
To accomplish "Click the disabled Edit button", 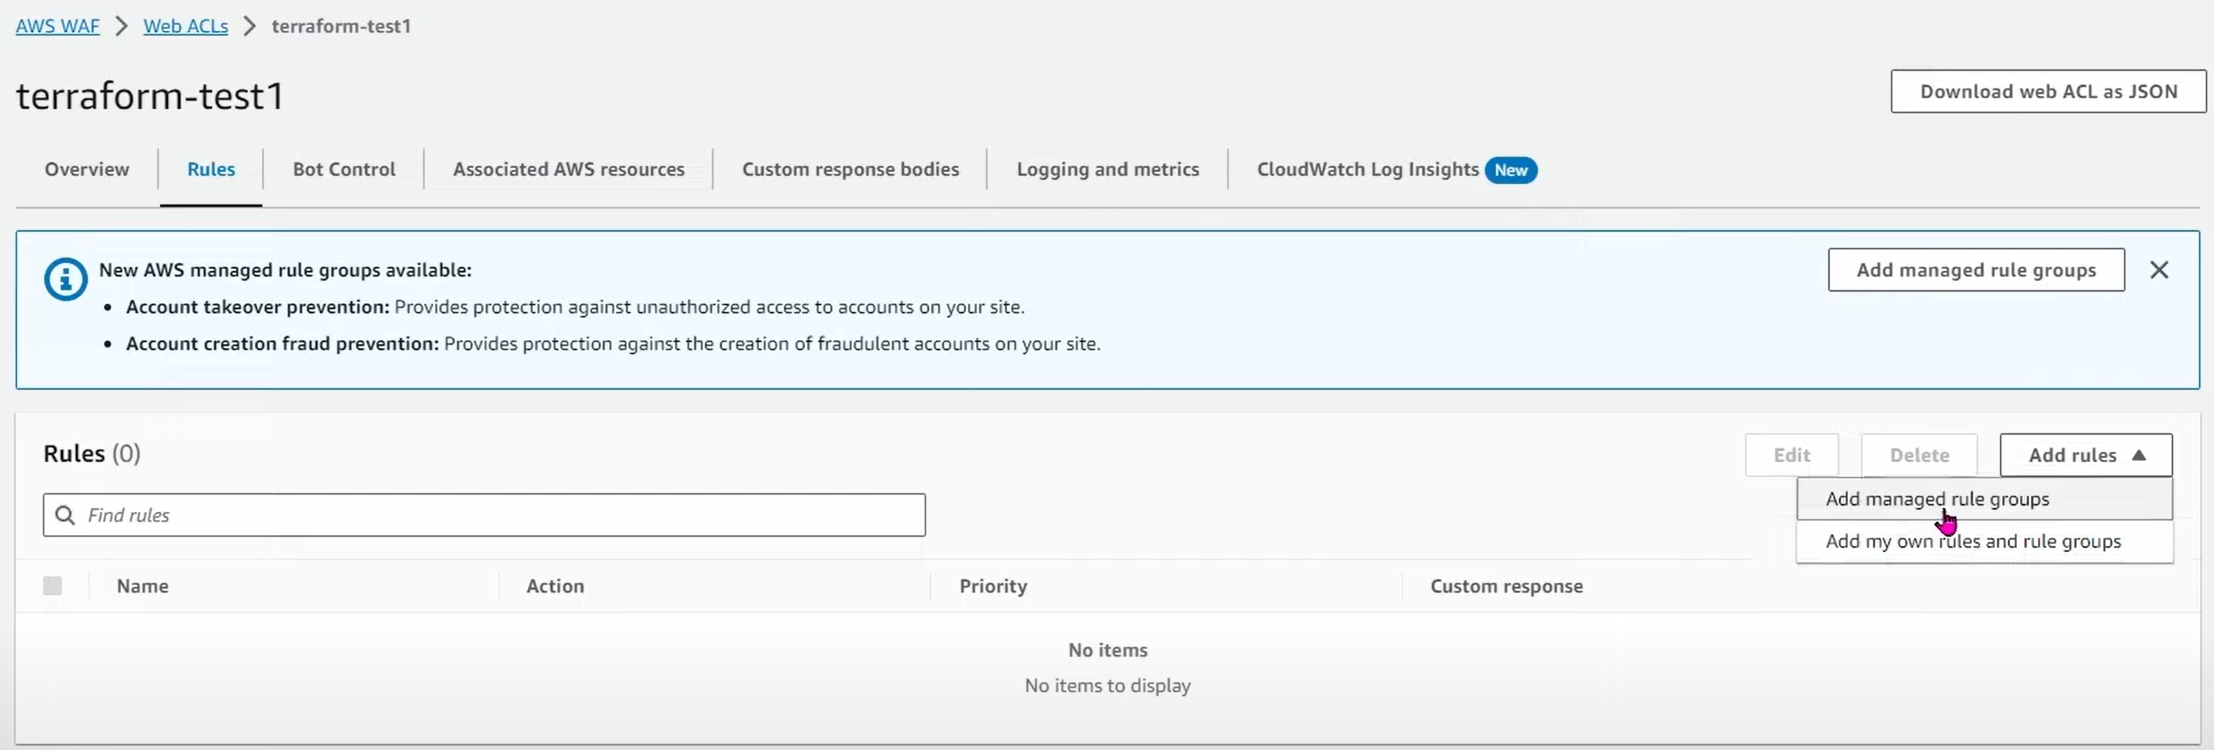I will pyautogui.click(x=1791, y=455).
